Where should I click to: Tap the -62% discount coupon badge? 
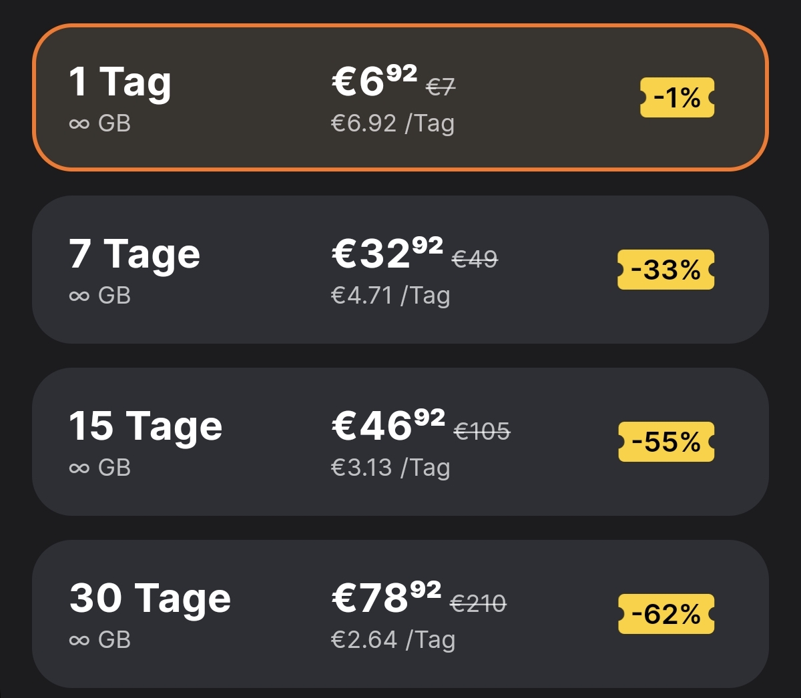[x=666, y=614]
